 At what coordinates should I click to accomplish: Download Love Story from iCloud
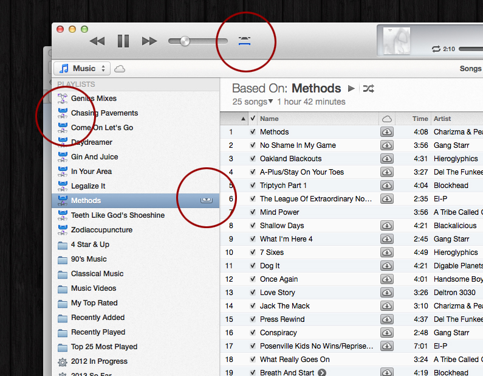point(387,293)
